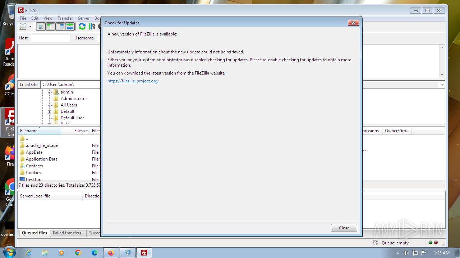Viewport: 460px width, 258px height.
Task: Open the Transfer menu
Action: coord(65,18)
